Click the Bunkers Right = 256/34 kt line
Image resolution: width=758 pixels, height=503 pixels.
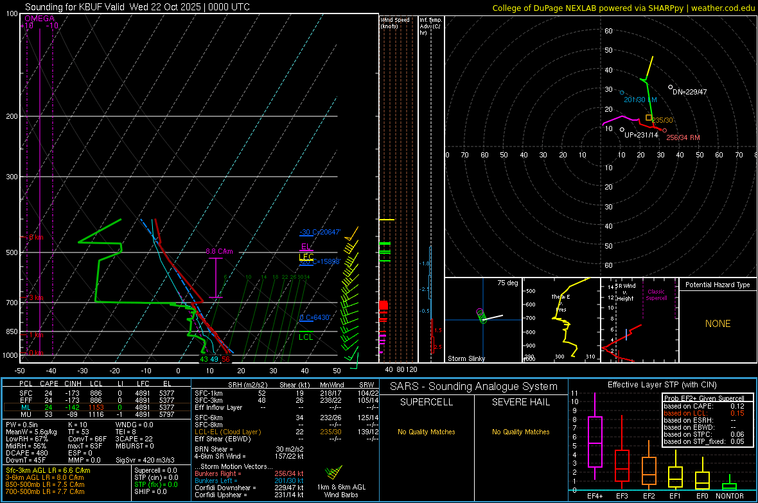[249, 473]
